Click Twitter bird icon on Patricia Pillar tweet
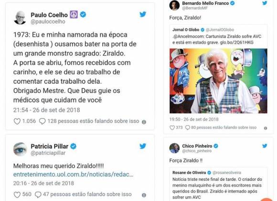Image resolution: width=277 pixels, height=201 pixels. click(x=143, y=146)
